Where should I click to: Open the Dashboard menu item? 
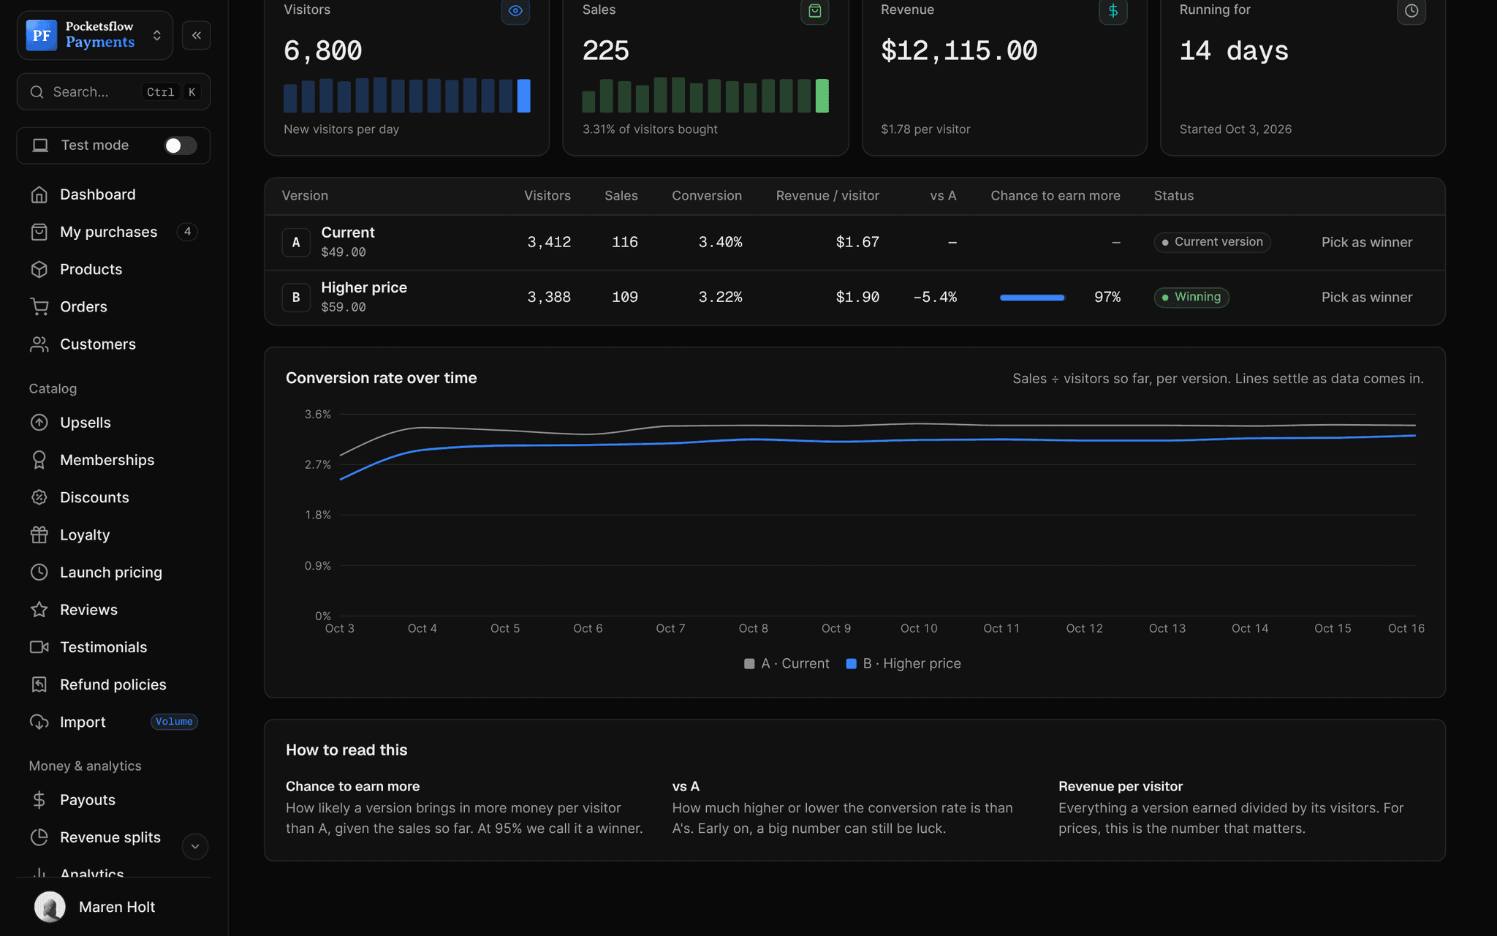tap(113, 195)
